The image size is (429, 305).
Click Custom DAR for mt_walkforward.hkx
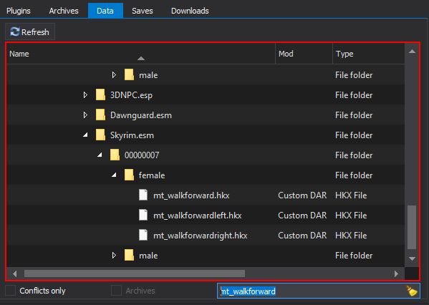coord(302,195)
